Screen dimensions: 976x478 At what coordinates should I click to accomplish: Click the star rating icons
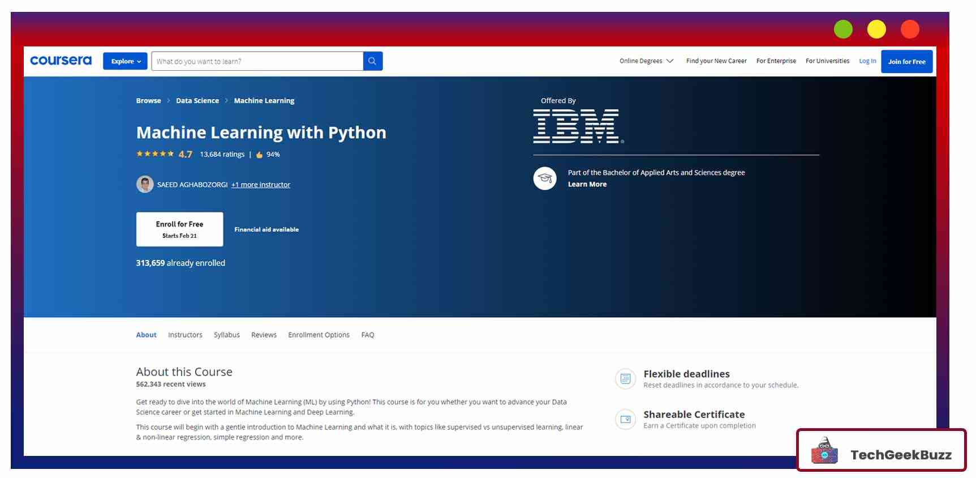155,154
